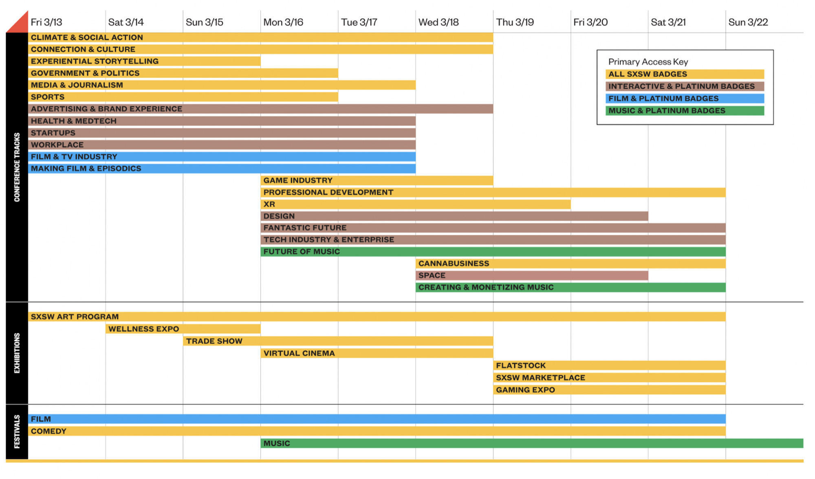Viewport: 815px width, 479px height.
Task: Click the Game Industry track bar
Action: [377, 180]
